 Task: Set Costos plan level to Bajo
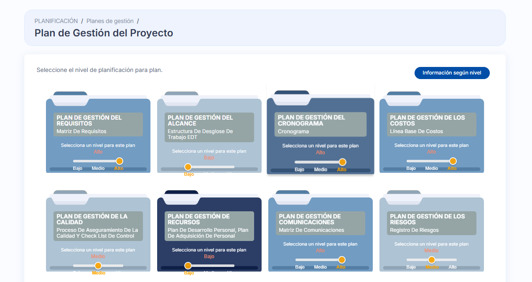[x=411, y=168]
